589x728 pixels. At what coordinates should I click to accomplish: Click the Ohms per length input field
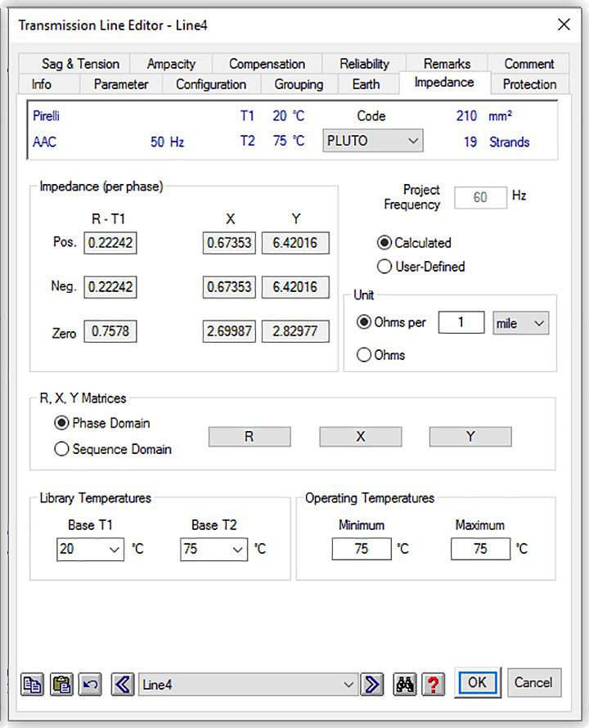pyautogui.click(x=461, y=322)
